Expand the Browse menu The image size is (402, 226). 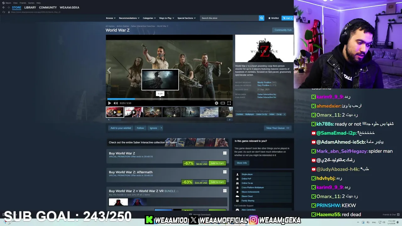[111, 18]
